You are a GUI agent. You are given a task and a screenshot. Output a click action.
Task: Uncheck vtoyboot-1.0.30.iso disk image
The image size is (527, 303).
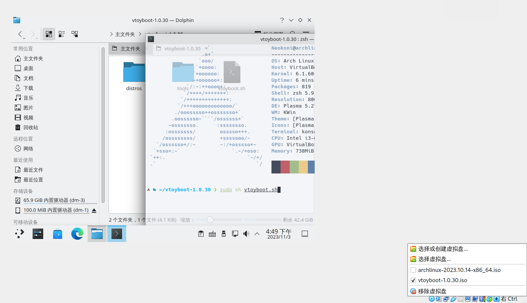click(467, 280)
